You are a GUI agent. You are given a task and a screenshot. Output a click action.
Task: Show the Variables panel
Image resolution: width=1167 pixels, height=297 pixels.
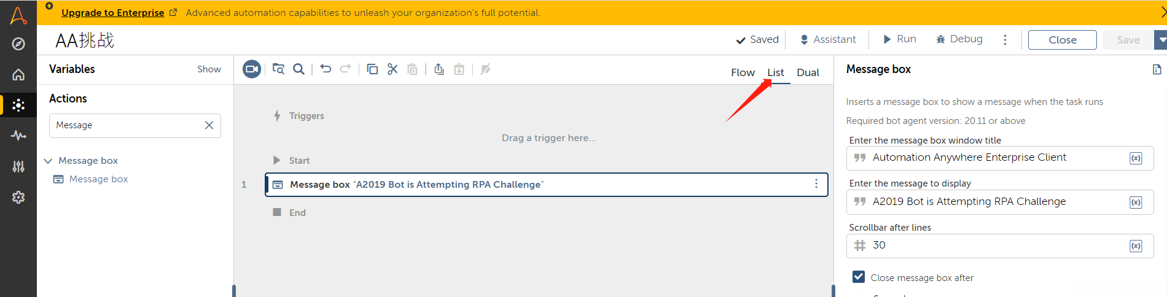tap(209, 69)
